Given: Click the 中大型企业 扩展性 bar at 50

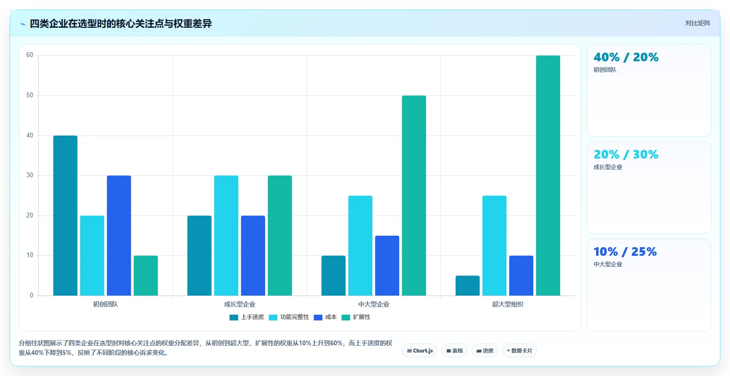Looking at the screenshot, I should (x=414, y=195).
